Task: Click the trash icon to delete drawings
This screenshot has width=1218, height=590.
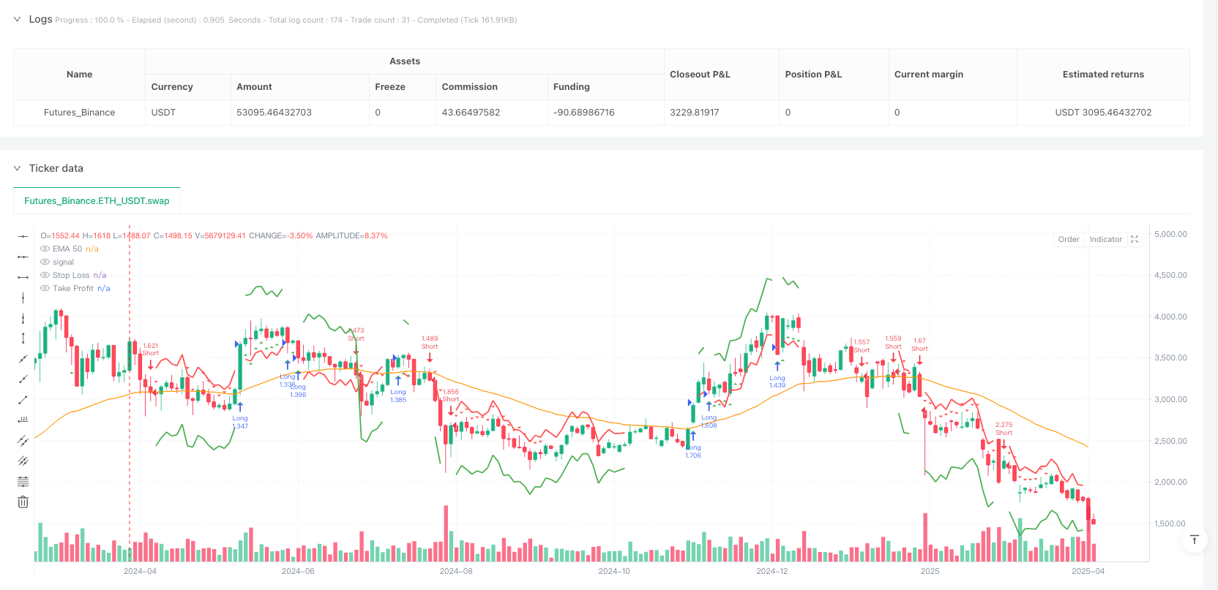Action: tap(23, 502)
